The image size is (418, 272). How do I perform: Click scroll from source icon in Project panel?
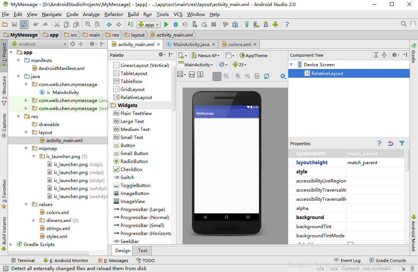click(x=73, y=44)
